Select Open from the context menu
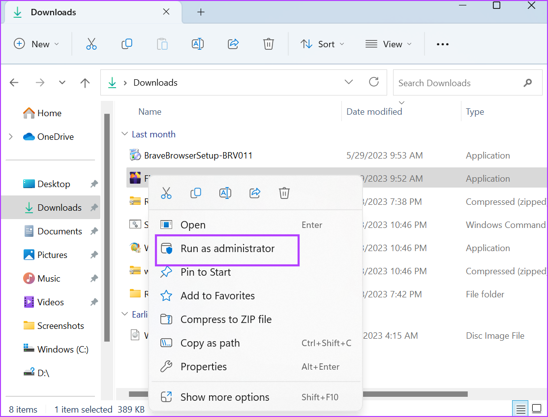Image resolution: width=548 pixels, height=417 pixels. click(x=193, y=225)
